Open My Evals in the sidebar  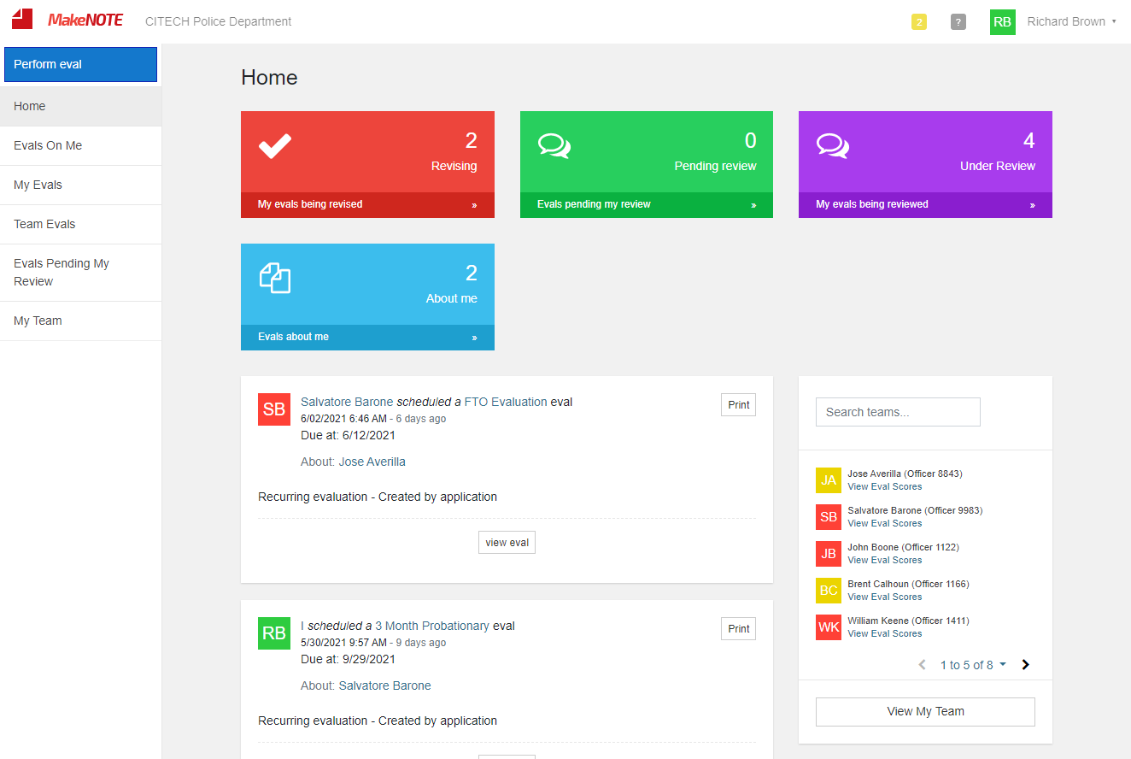[80, 185]
